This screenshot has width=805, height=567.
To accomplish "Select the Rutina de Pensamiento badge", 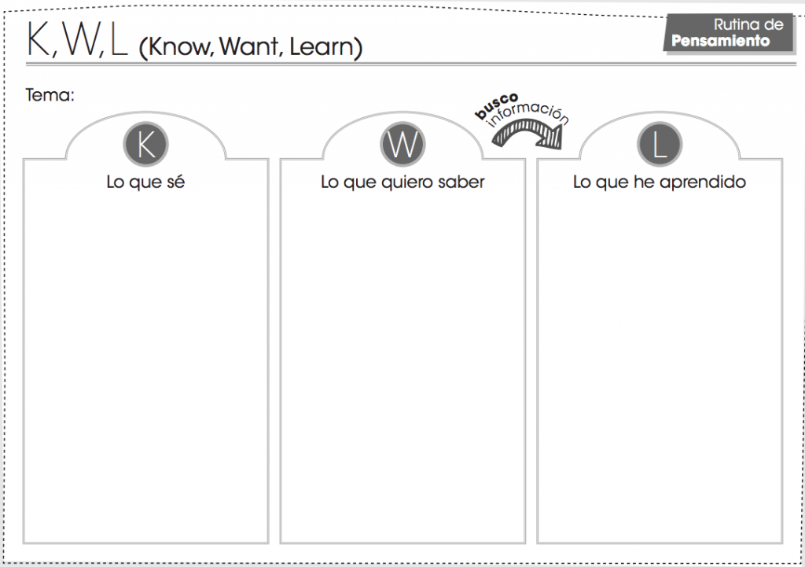I will tap(728, 33).
